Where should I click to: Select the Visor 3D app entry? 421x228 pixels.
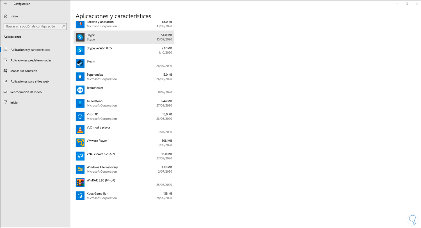pyautogui.click(x=123, y=116)
